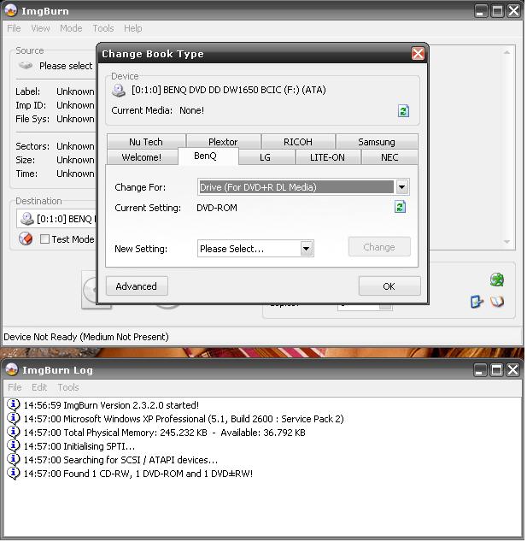The height and width of the screenshot is (542, 527).
Task: Open the Help menu
Action: point(133,28)
